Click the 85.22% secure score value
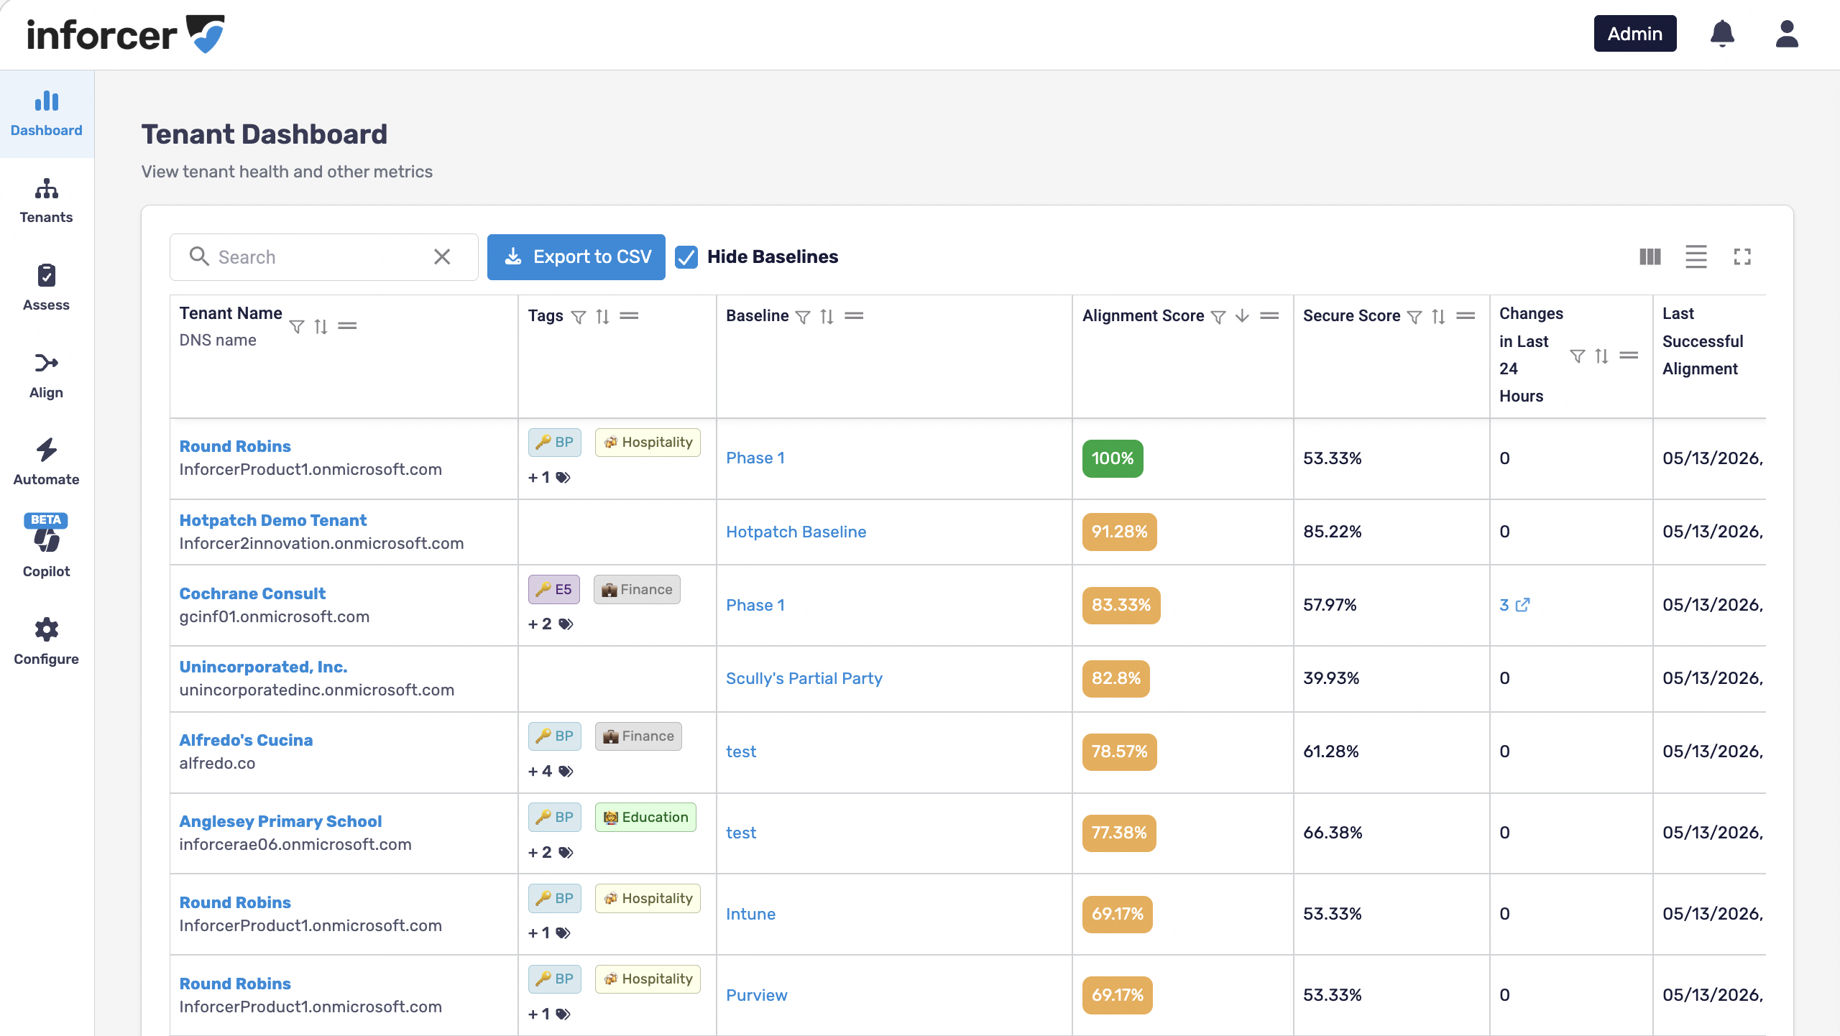This screenshot has width=1840, height=1036. pyautogui.click(x=1333, y=532)
